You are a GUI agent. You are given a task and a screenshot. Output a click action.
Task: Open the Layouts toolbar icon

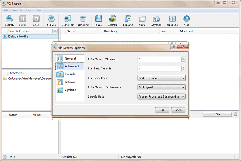156,21
